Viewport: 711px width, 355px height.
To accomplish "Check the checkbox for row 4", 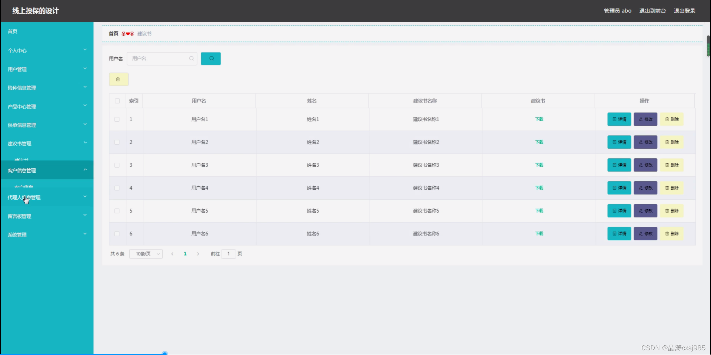I will point(117,188).
